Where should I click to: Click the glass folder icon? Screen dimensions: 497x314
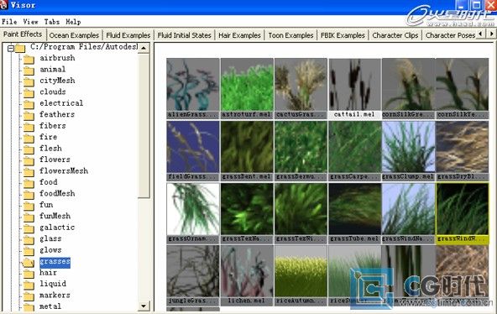click(x=29, y=239)
